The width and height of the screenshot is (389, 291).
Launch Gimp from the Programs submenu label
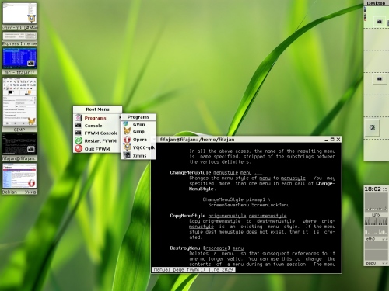138,132
